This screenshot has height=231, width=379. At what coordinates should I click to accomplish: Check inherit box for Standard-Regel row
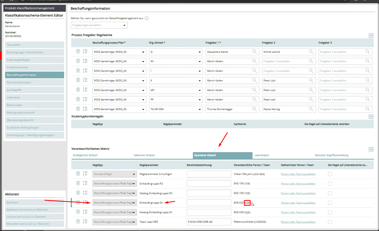pyautogui.click(x=330, y=174)
